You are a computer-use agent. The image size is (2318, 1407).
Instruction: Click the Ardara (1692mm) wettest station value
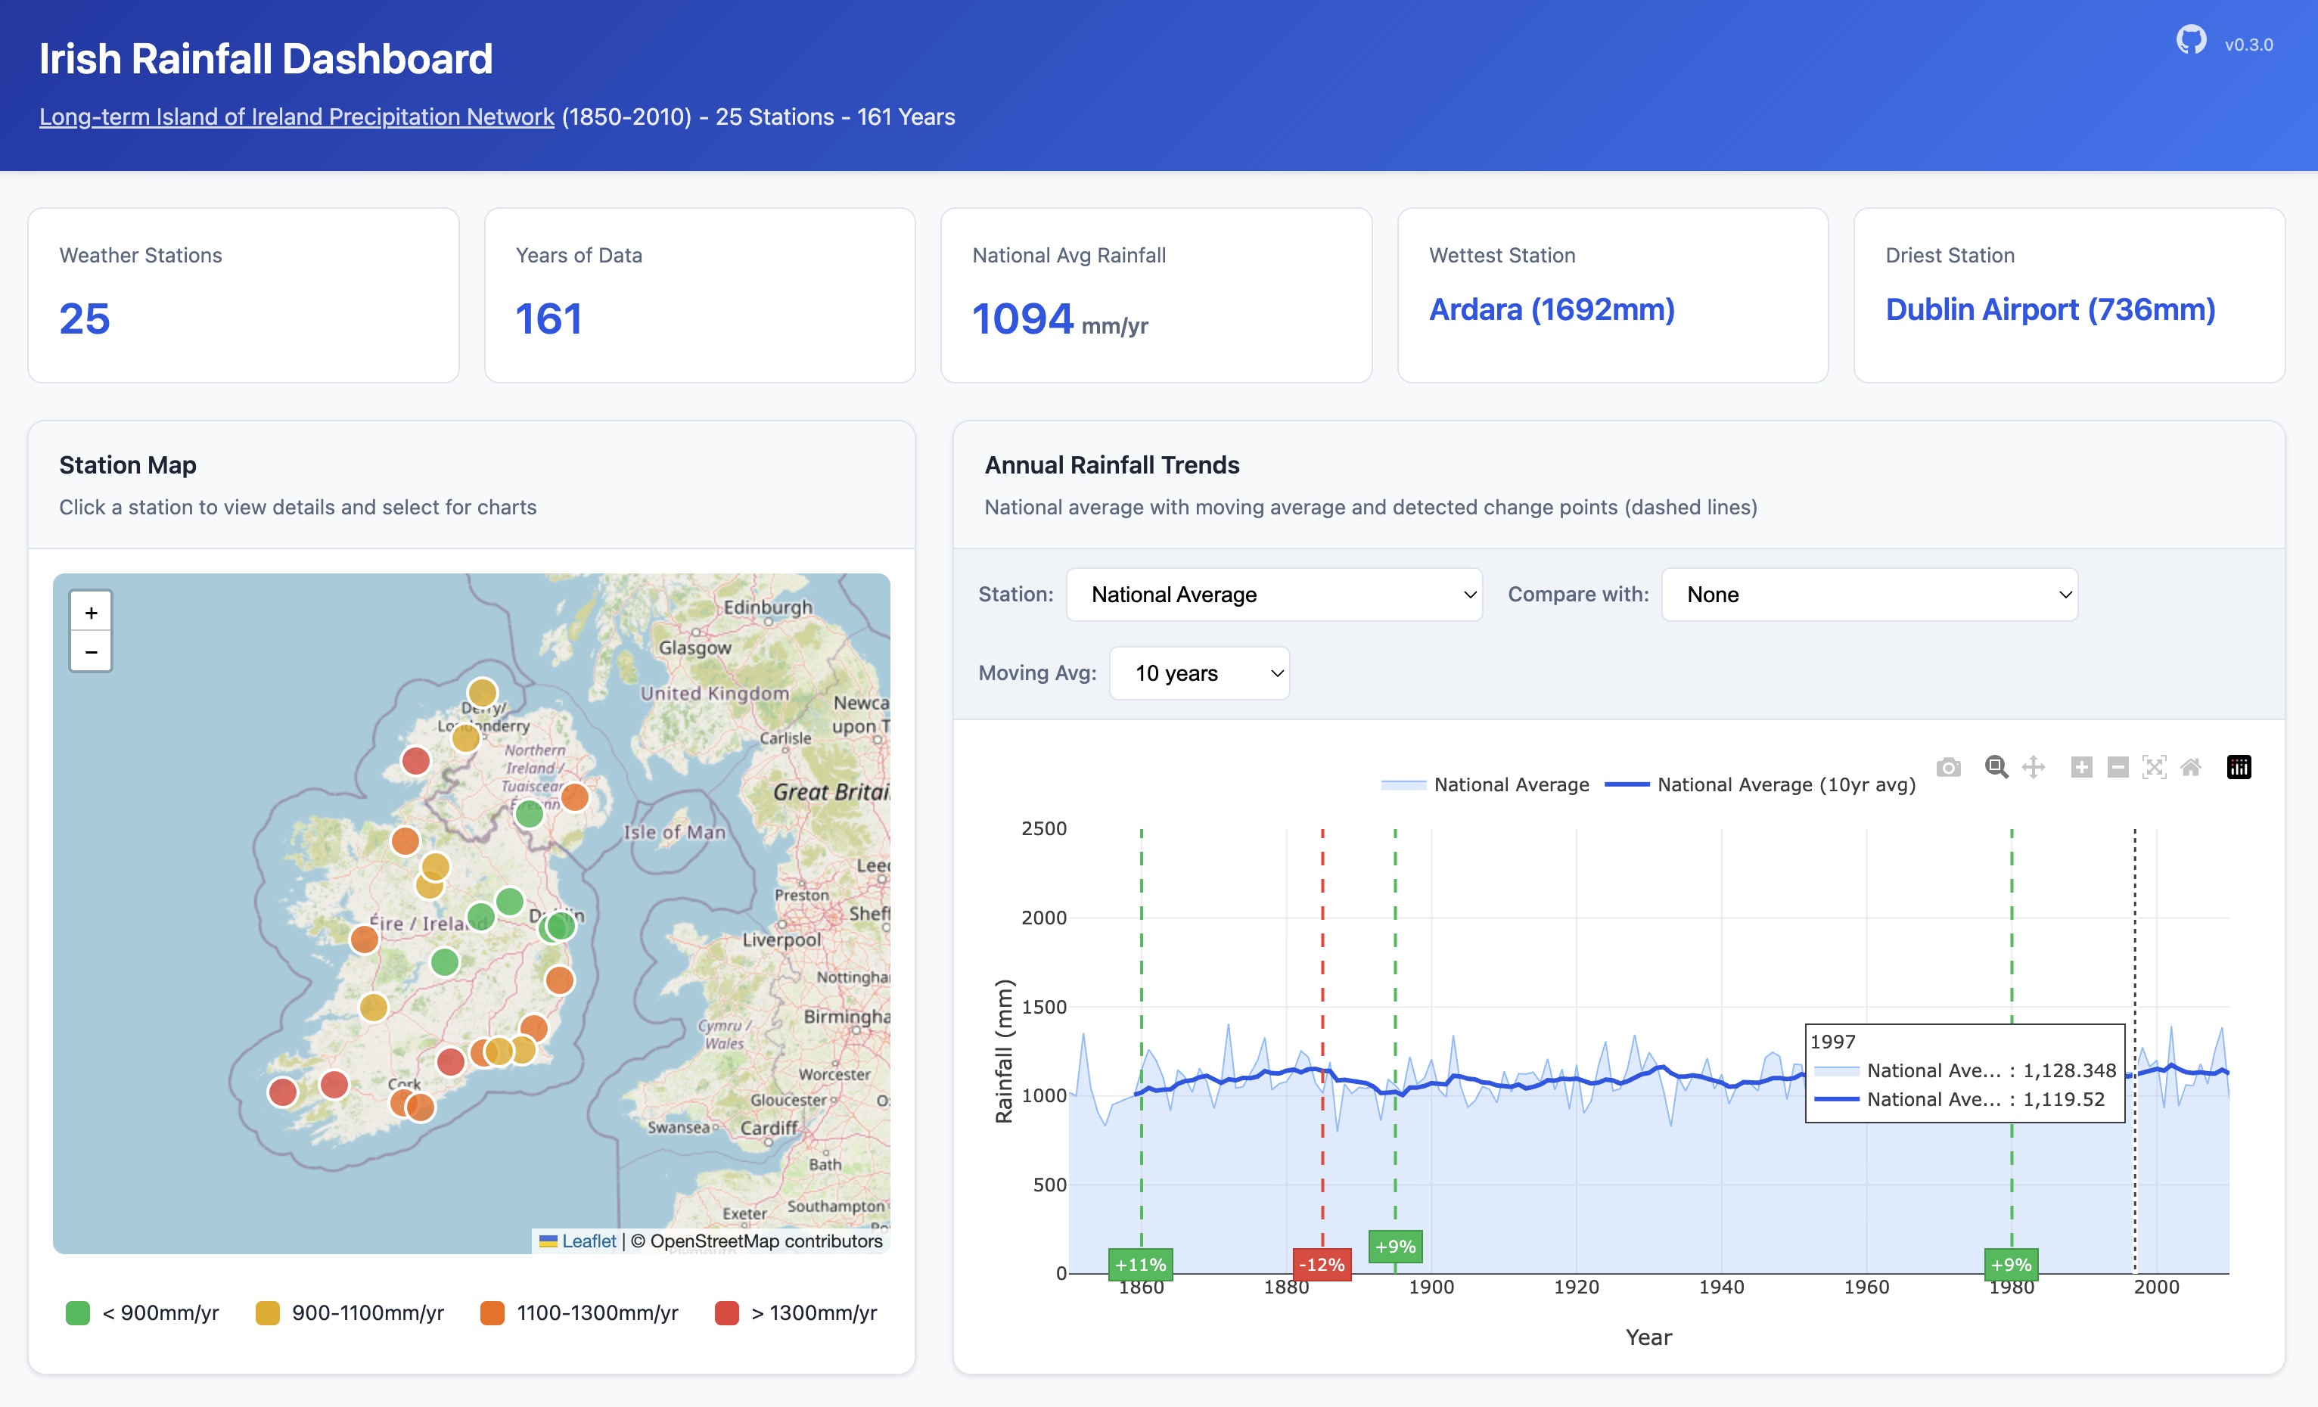[x=1552, y=309]
